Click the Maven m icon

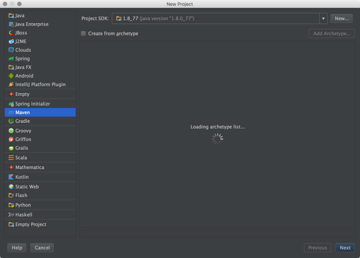pyautogui.click(x=11, y=112)
